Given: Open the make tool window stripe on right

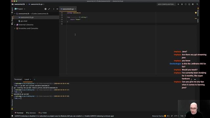Looking at the screenshot, I should [198, 20].
